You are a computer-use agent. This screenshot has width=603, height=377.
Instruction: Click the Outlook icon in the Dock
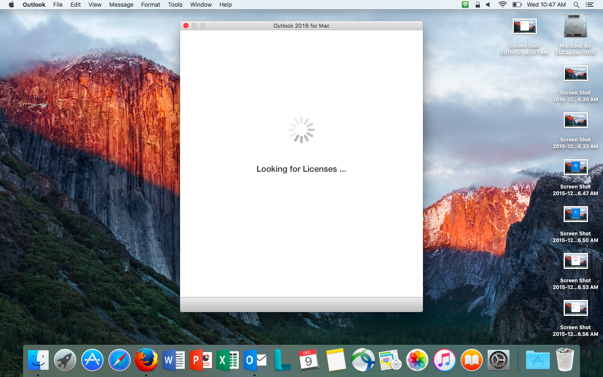pos(255,360)
